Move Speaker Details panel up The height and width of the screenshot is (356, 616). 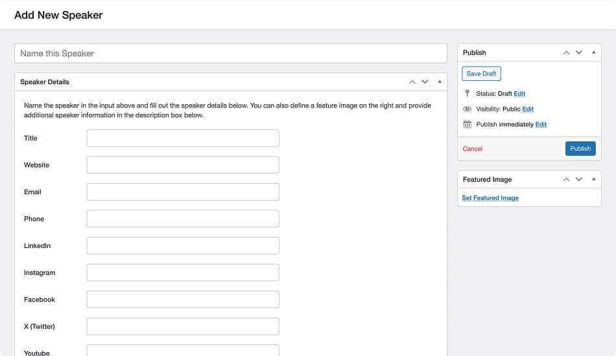tap(412, 82)
